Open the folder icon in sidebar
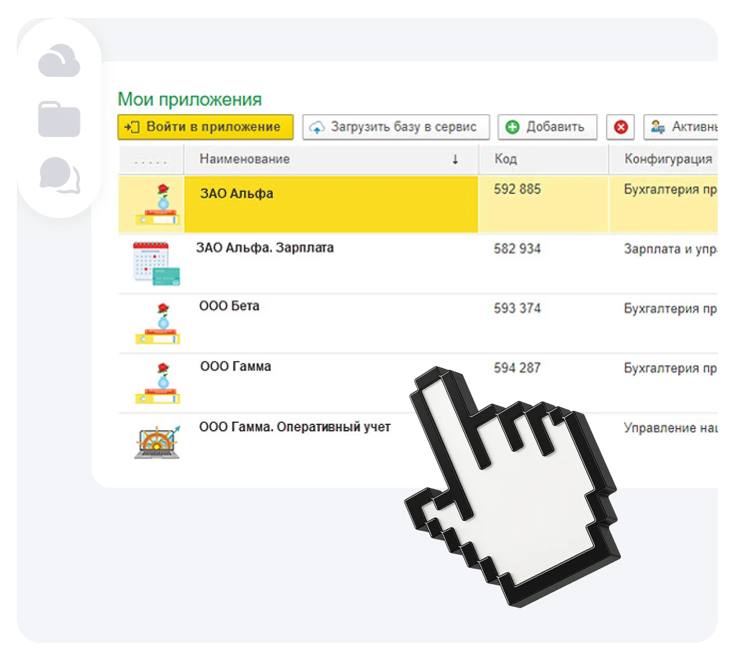 point(59,119)
